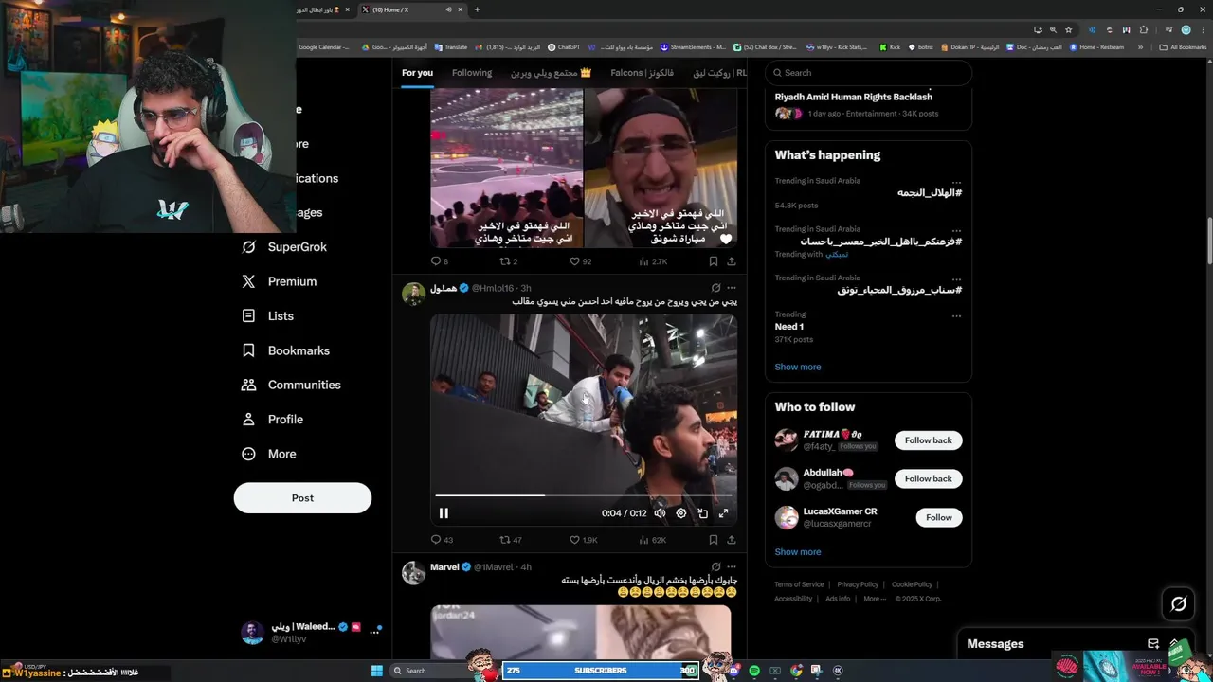Open the Kick bookmark in bookmarks bar
The image size is (1213, 682).
pos(890,47)
